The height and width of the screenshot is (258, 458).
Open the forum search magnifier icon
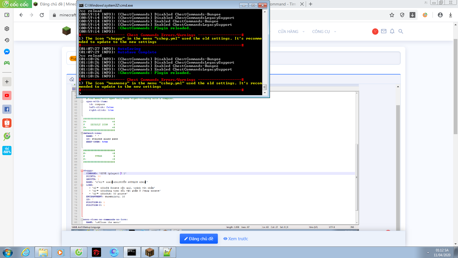click(401, 31)
